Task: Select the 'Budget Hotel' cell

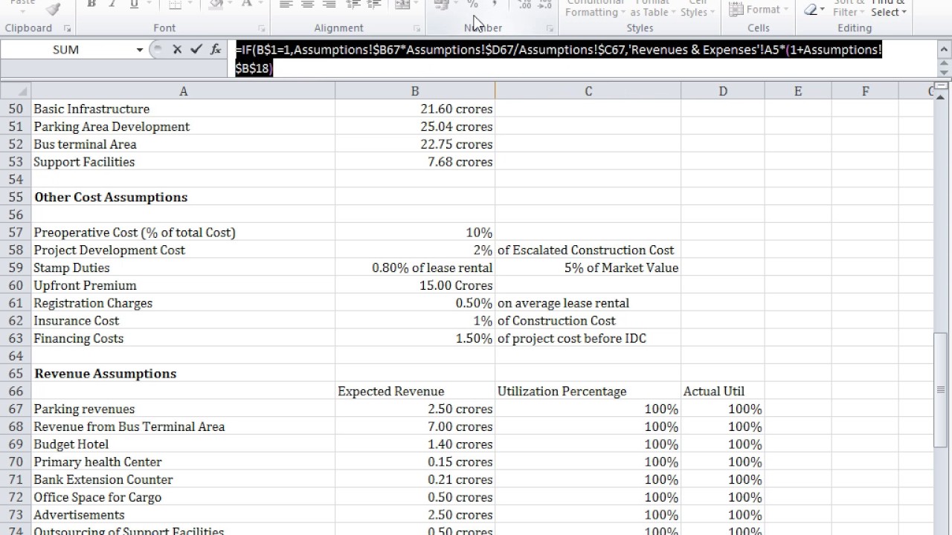Action: pyautogui.click(x=183, y=444)
